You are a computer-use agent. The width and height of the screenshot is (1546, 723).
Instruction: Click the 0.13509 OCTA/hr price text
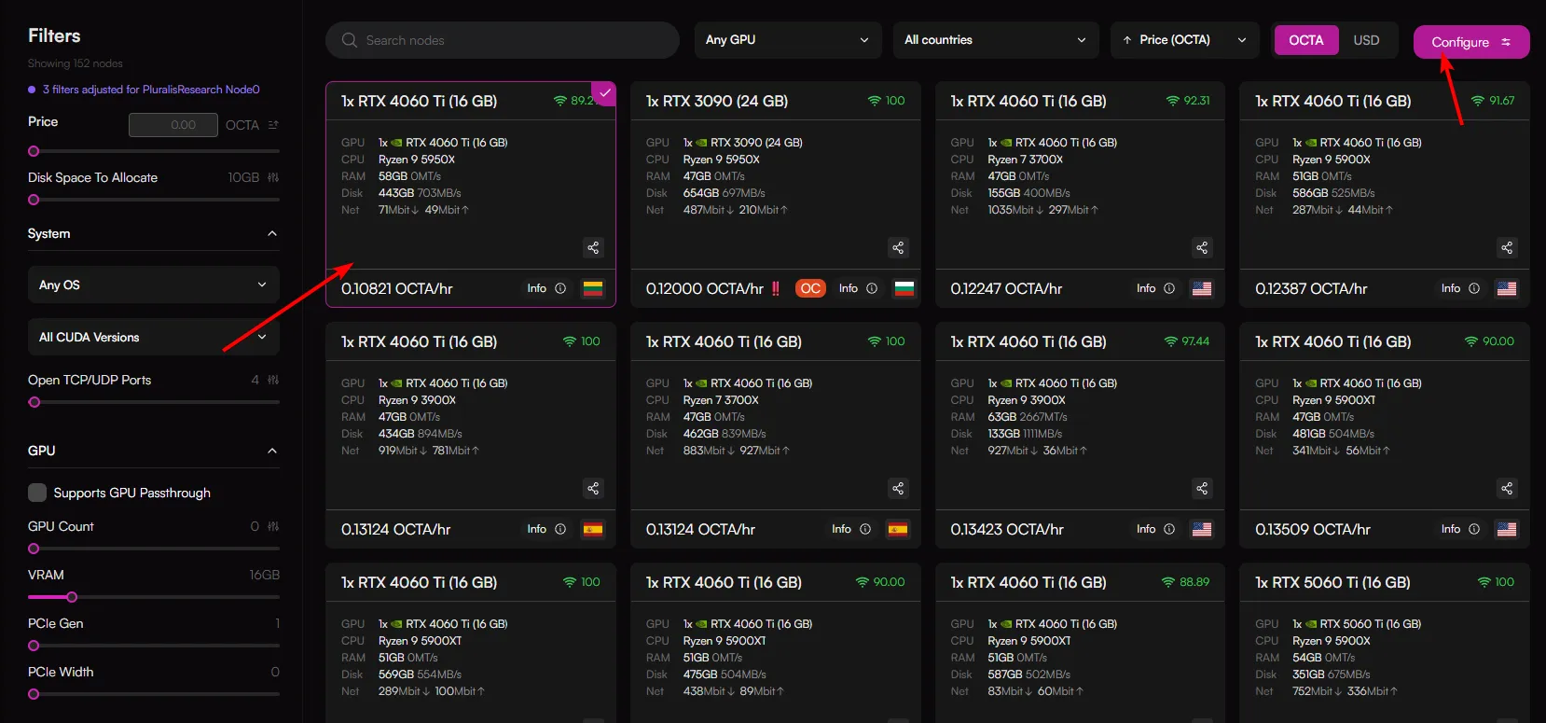(x=1313, y=529)
